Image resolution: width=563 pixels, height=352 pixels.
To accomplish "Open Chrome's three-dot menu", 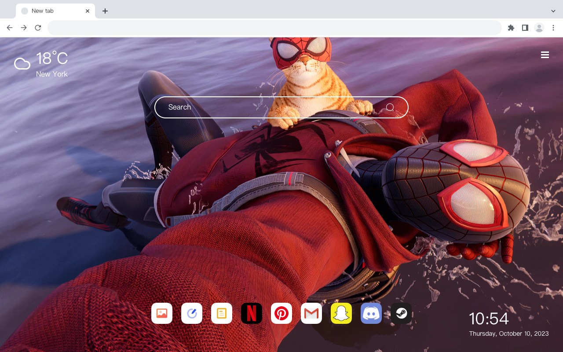I will click(x=553, y=28).
